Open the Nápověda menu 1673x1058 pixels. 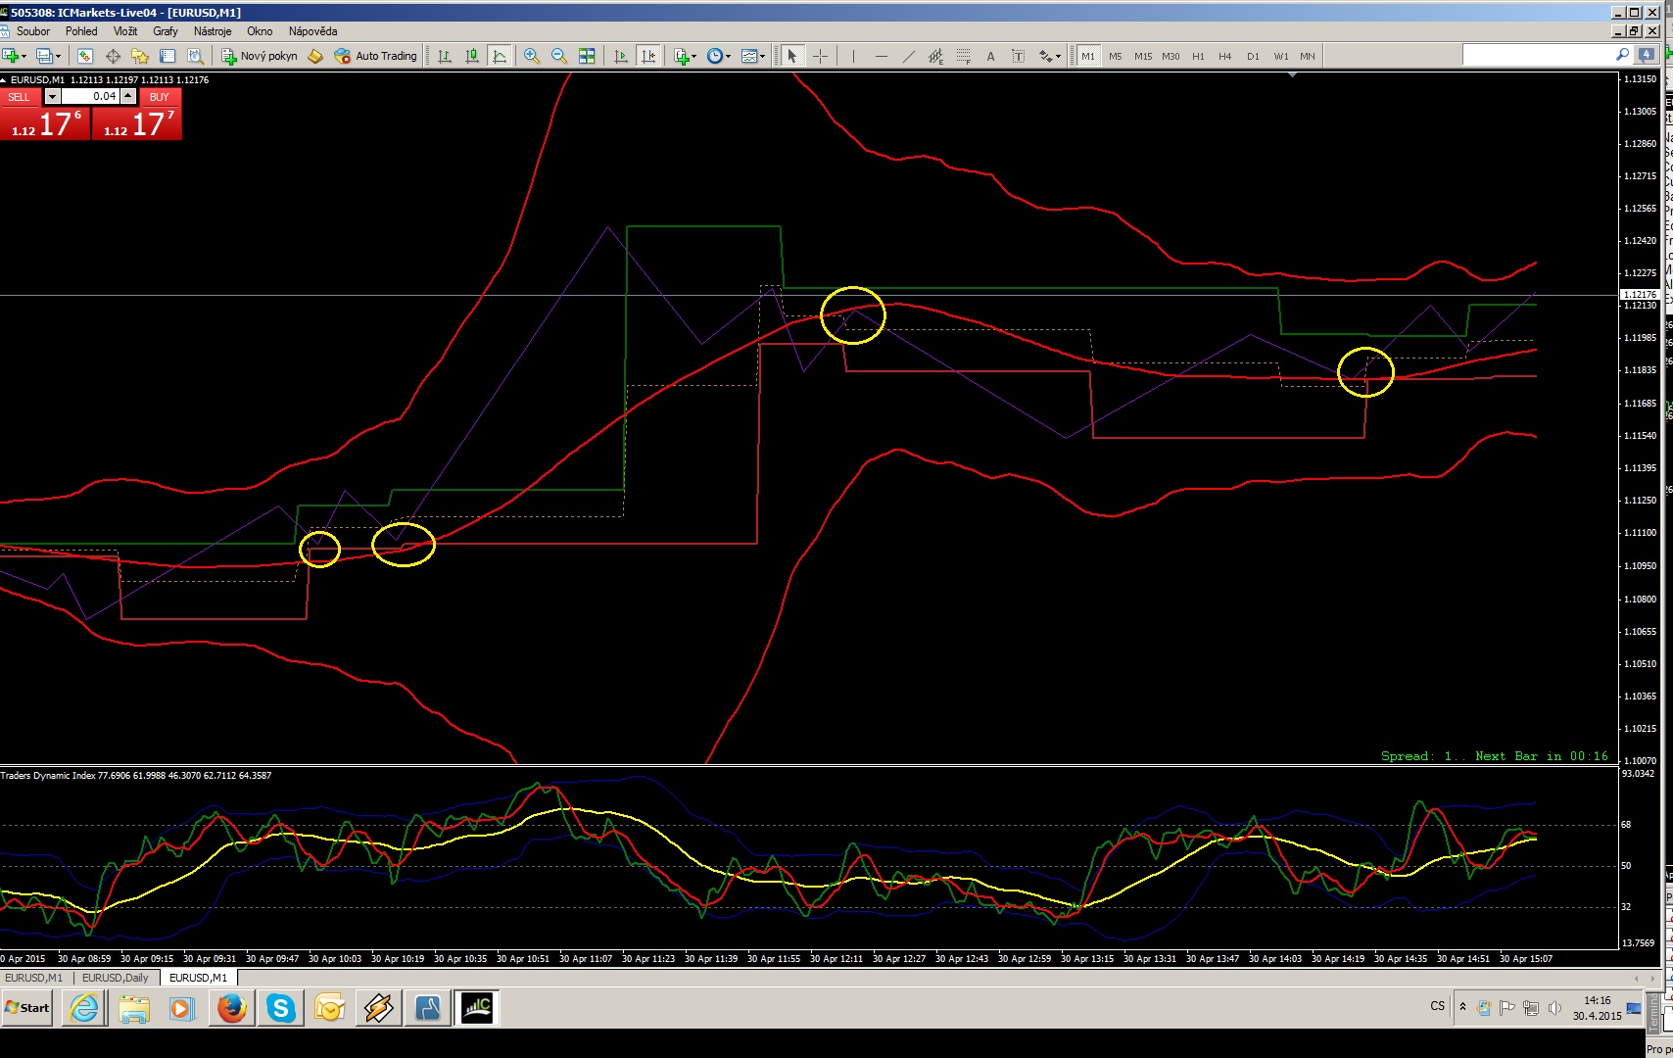pos(312,31)
